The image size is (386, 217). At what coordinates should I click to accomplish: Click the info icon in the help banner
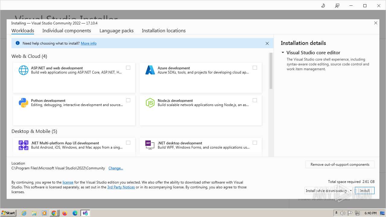(17, 43)
